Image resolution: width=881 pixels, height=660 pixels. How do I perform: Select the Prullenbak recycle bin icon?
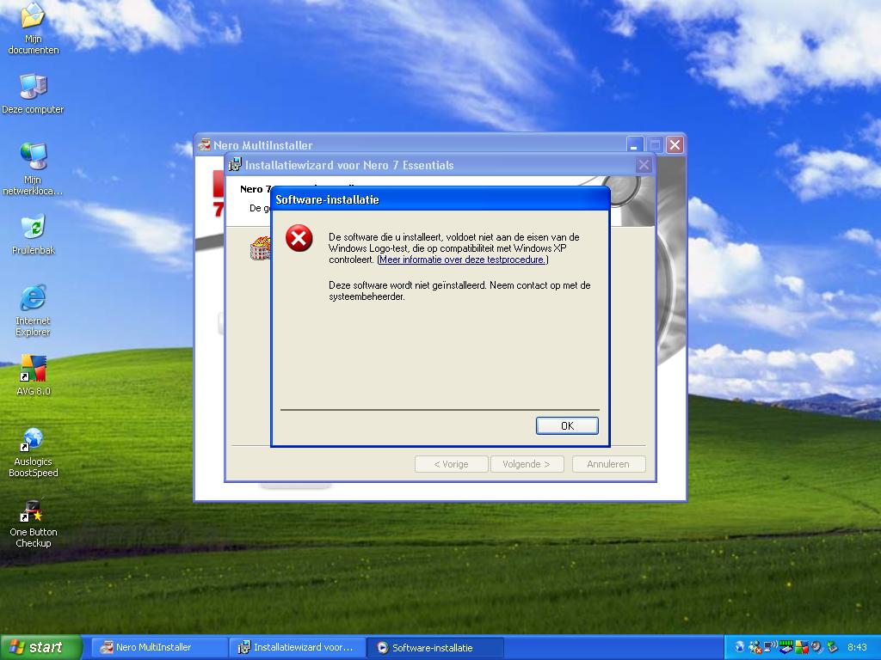click(x=34, y=235)
